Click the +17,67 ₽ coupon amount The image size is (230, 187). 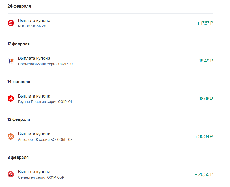[205, 23]
